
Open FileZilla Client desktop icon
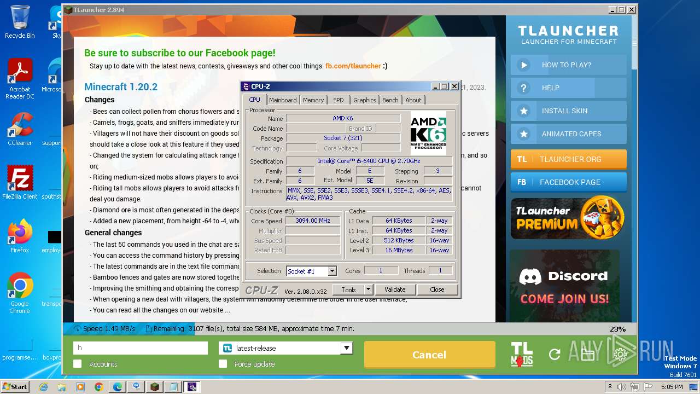point(20,182)
